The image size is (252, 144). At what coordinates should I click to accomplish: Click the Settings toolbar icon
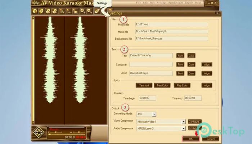point(97,11)
